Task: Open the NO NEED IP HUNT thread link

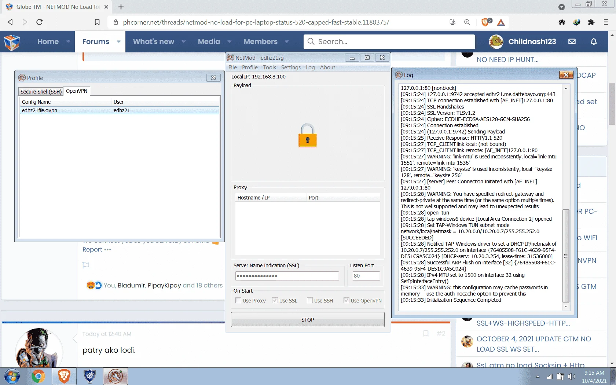Action: coord(507,60)
